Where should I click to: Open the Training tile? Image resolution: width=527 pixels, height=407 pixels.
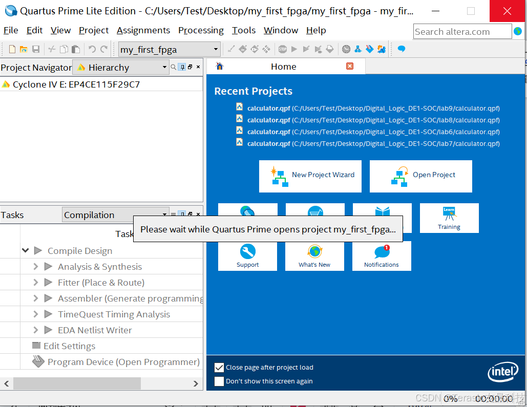[x=449, y=218]
